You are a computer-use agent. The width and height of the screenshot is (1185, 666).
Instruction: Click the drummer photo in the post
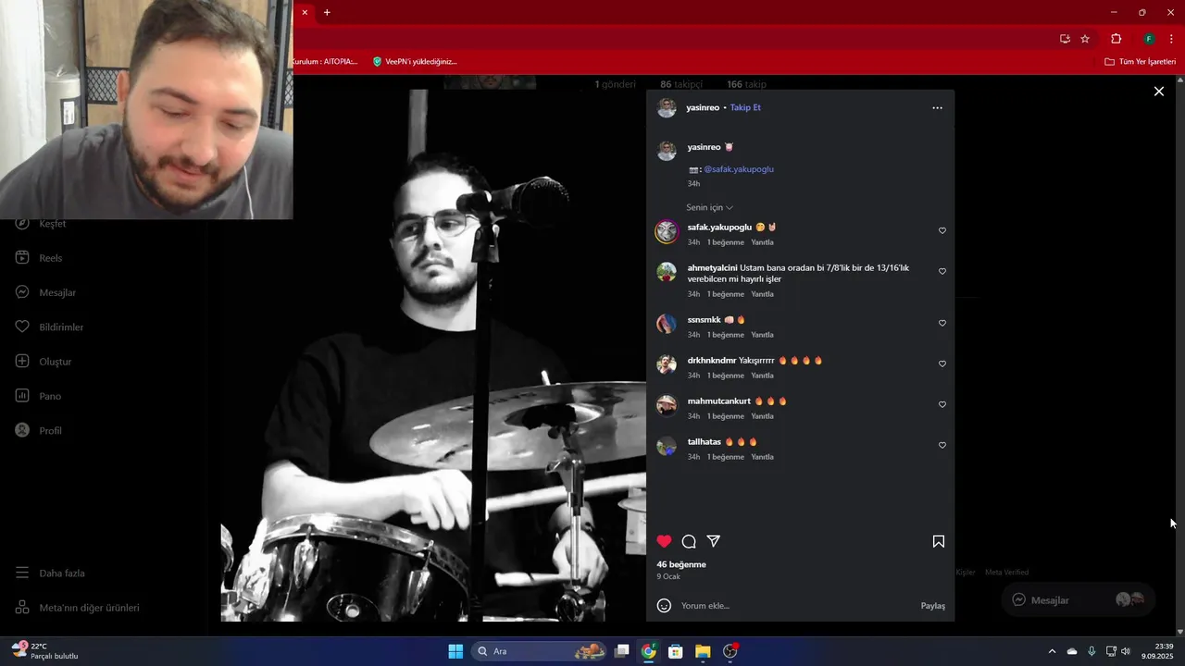click(x=433, y=355)
